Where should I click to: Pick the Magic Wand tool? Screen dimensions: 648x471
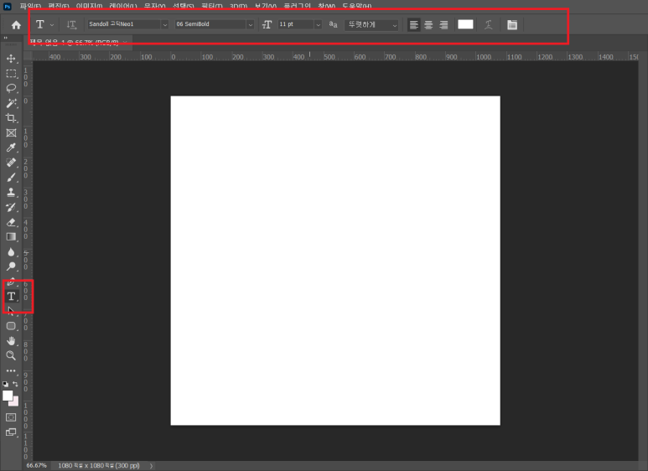[x=11, y=103]
